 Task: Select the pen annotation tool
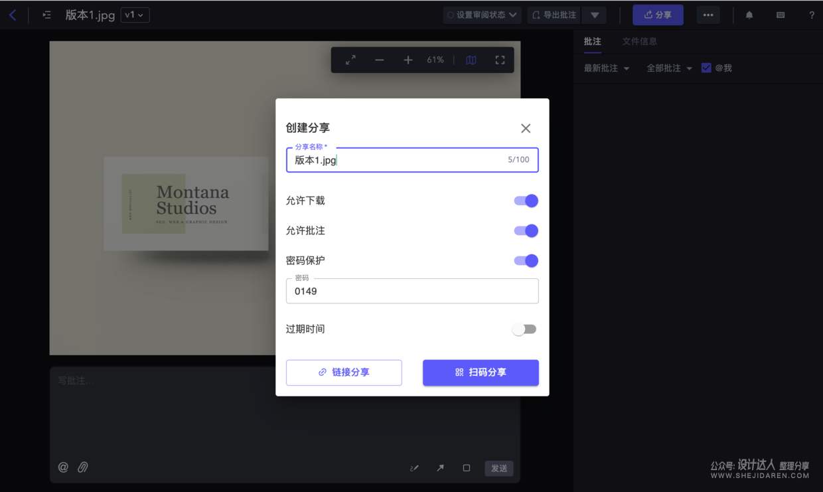pos(414,468)
